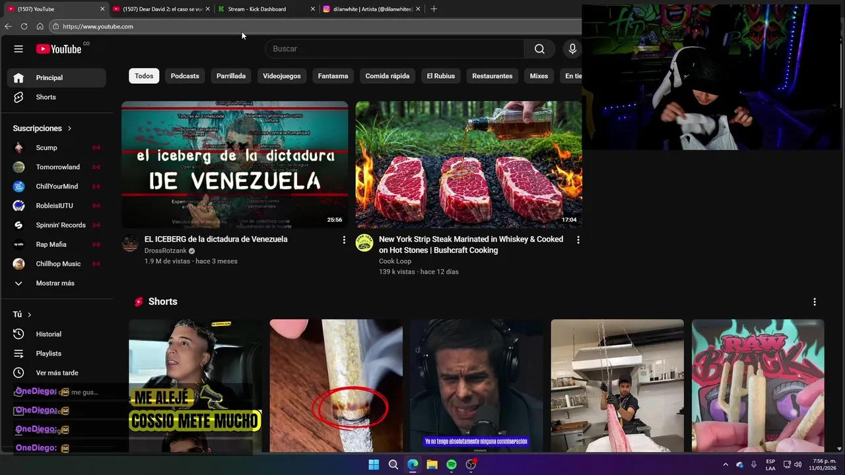This screenshot has height=475, width=845.
Task: Open Windows taskbar search
Action: 393,464
